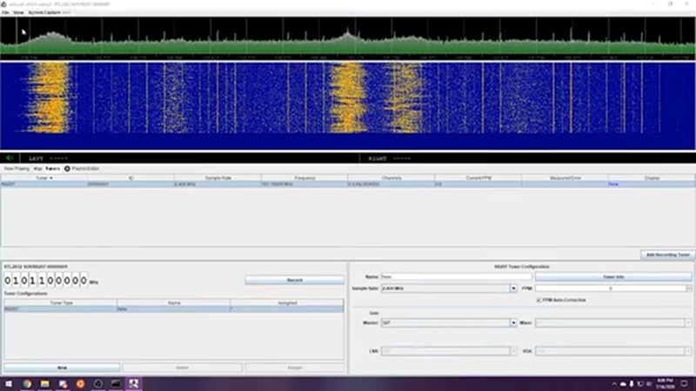696x391 pixels.
Task: Click the SDRTrunk icon in the taskbar
Action: pyautogui.click(x=135, y=383)
